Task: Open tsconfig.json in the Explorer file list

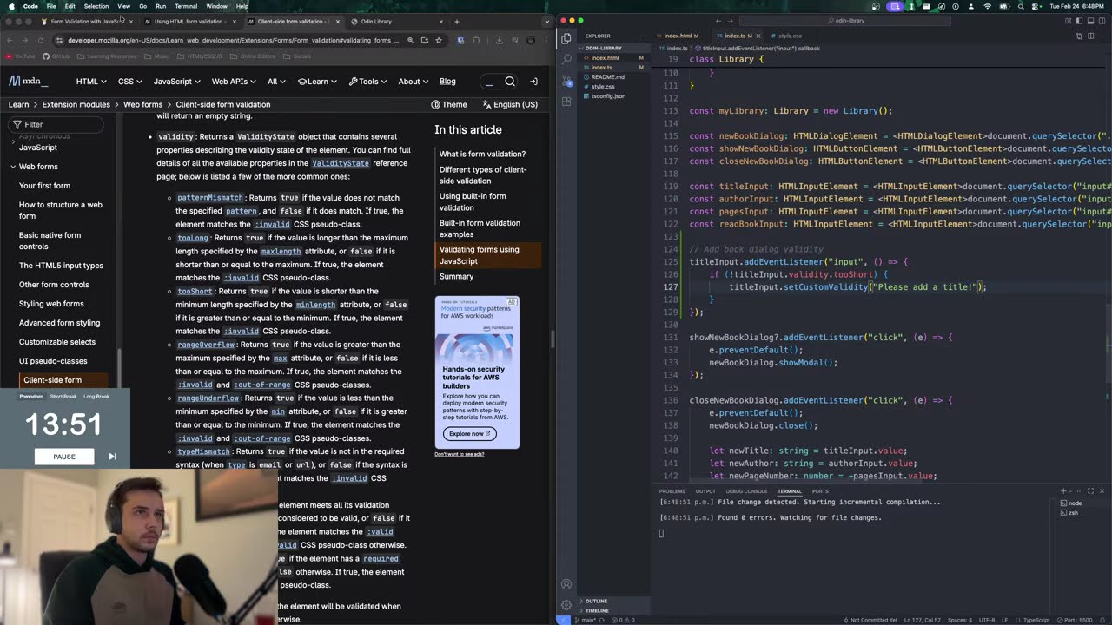Action: pyautogui.click(x=608, y=95)
